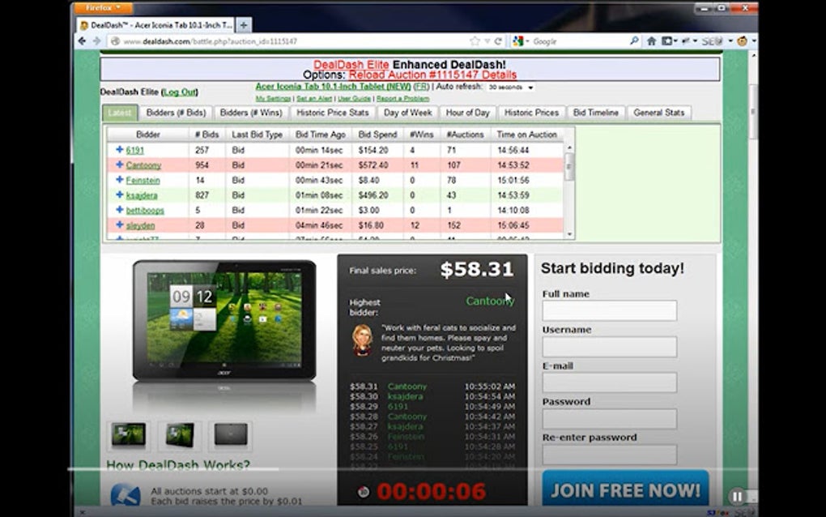Open bidder Feinstein link in table
Viewport: 826px width, 517px height.
[x=143, y=180]
